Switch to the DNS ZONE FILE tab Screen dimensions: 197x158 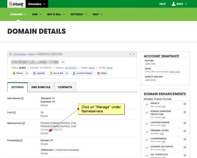coord(41,87)
